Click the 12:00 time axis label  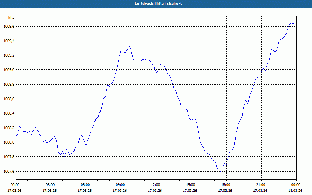[156, 184]
